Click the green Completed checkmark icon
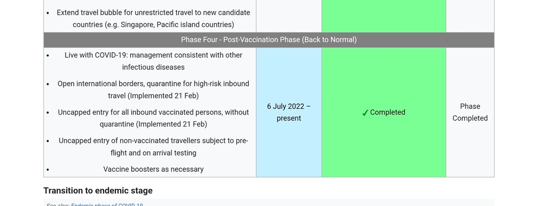Screen dimensions: 542x206 pyautogui.click(x=365, y=113)
